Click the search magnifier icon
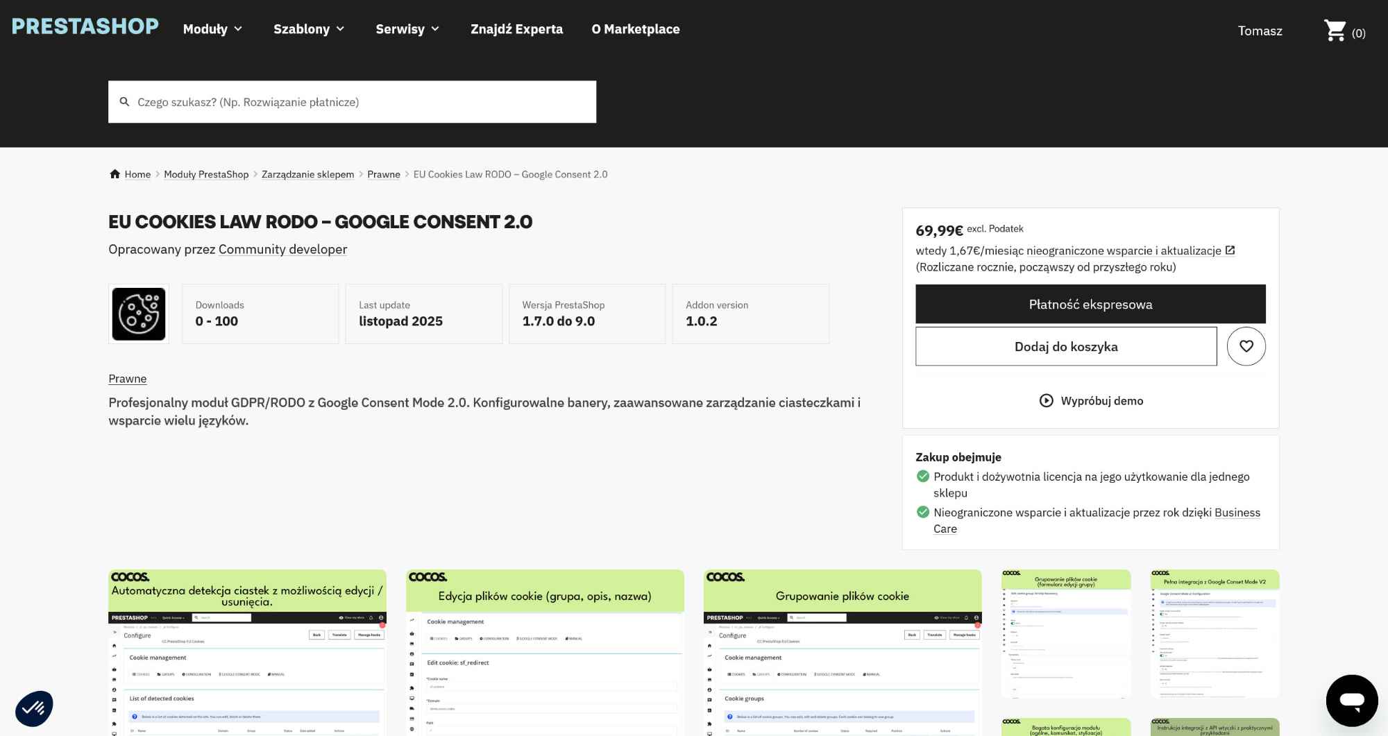Screen dimensions: 1388x736 click(x=125, y=102)
